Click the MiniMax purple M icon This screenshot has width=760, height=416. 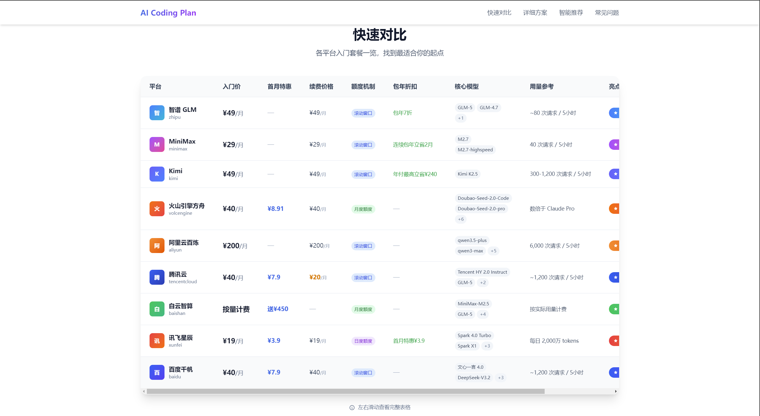(x=157, y=144)
